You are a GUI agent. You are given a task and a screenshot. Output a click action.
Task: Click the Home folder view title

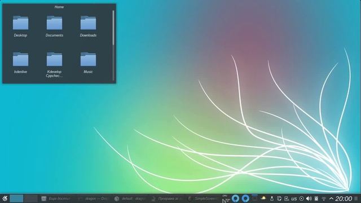[x=59, y=7]
